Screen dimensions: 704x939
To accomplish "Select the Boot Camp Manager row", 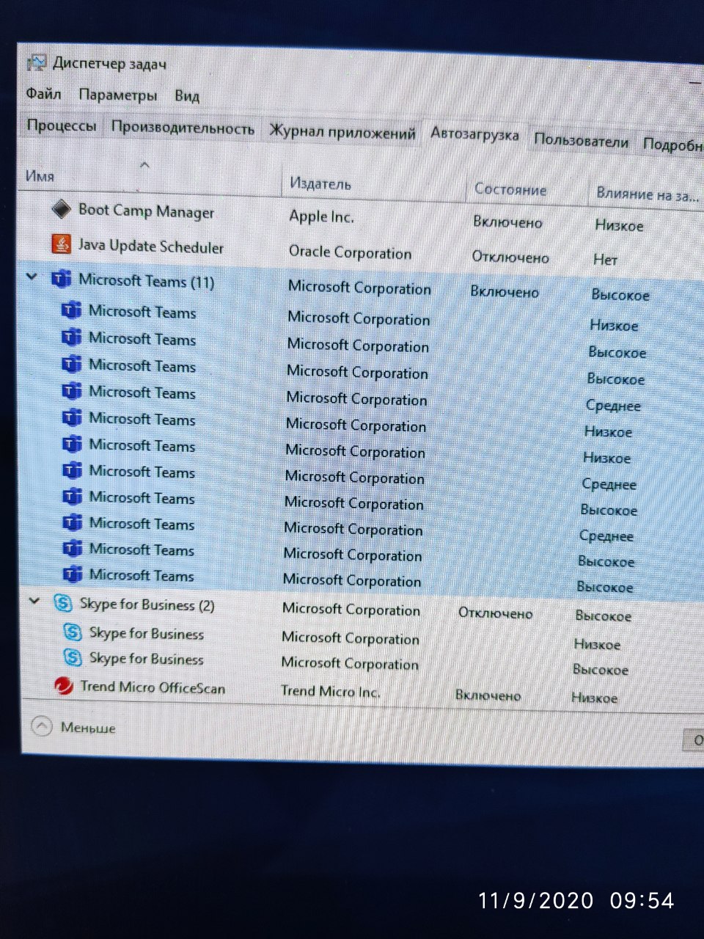I will click(x=359, y=216).
